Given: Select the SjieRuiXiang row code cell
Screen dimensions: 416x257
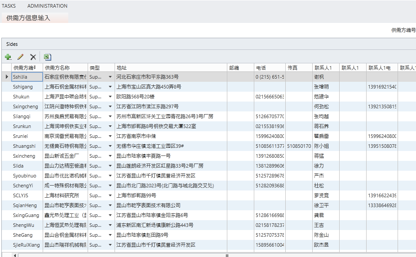Looking at the screenshot, I should click(x=27, y=245).
